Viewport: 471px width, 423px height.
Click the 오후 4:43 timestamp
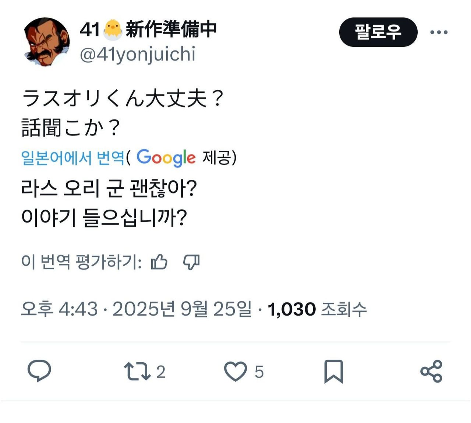click(x=60, y=309)
